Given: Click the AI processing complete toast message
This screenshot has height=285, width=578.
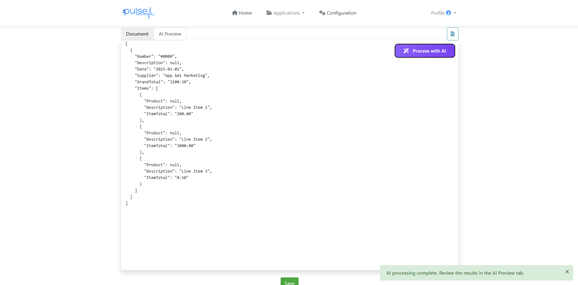Looking at the screenshot, I should [x=455, y=273].
